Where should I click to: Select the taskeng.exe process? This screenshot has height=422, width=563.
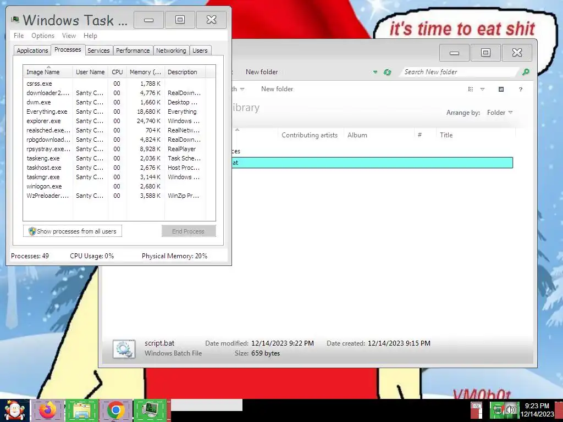[114, 158]
